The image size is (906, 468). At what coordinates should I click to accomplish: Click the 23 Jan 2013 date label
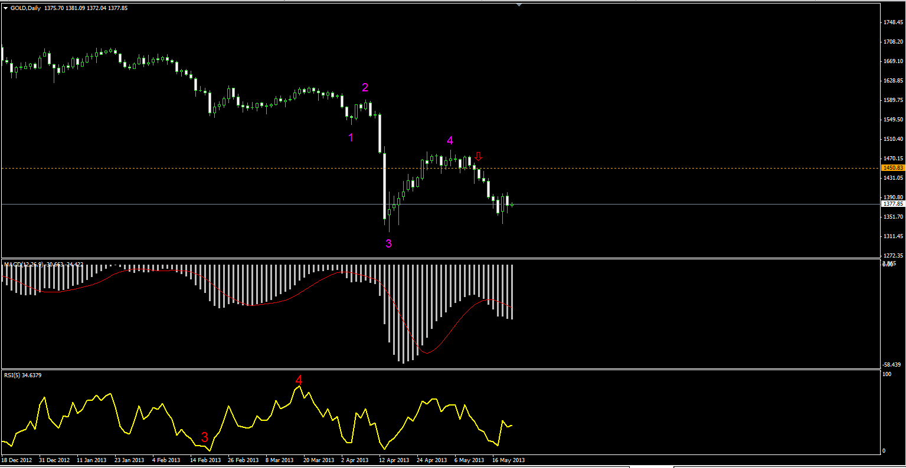tap(129, 460)
